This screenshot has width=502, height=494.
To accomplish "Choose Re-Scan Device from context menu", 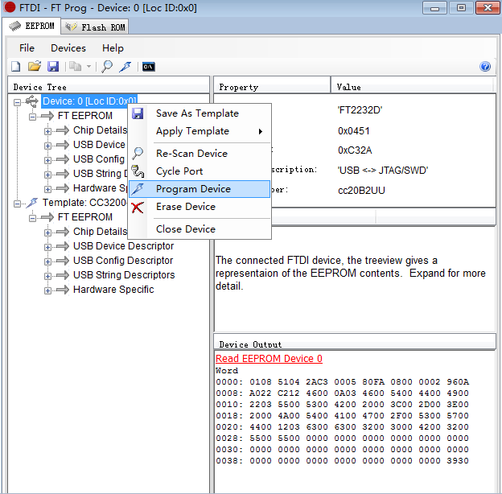I will [x=200, y=154].
